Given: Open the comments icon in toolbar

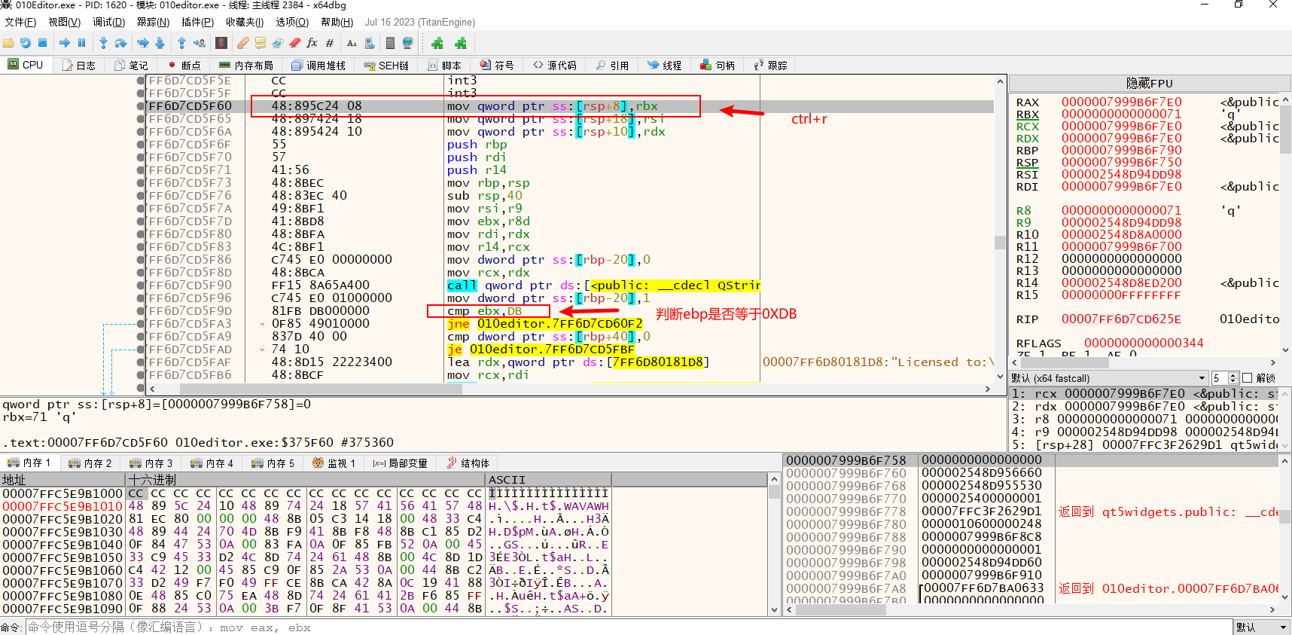Looking at the screenshot, I should point(261,43).
